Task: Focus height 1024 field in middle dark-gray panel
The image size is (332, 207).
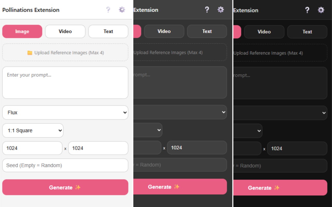Action: (x=197, y=147)
